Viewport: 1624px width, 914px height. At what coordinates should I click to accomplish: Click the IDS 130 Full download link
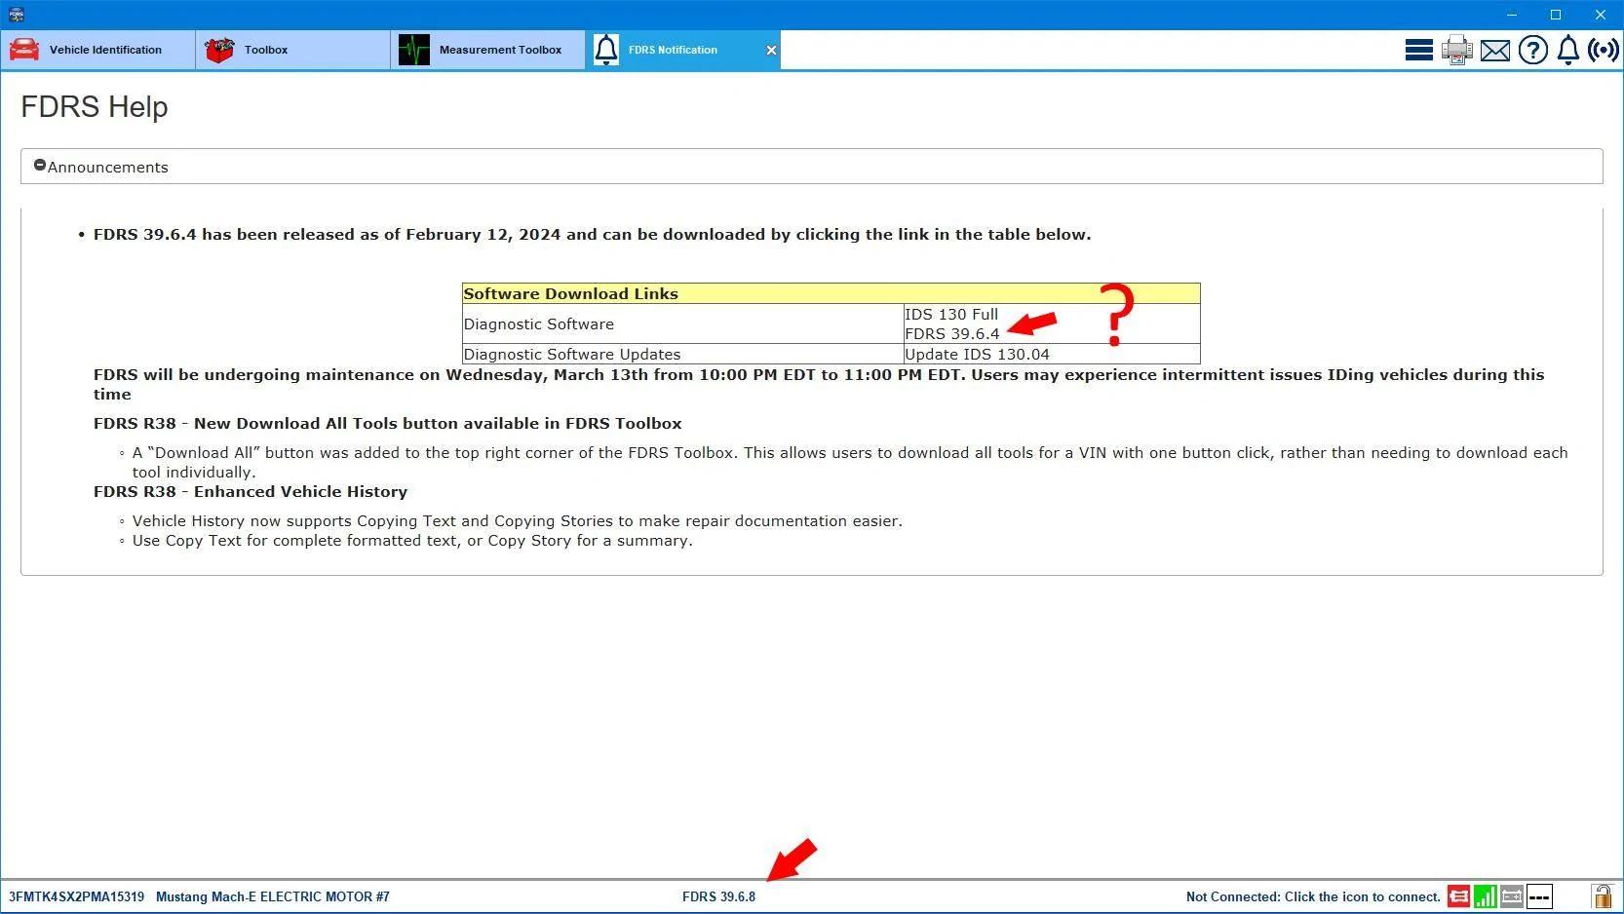click(x=951, y=314)
